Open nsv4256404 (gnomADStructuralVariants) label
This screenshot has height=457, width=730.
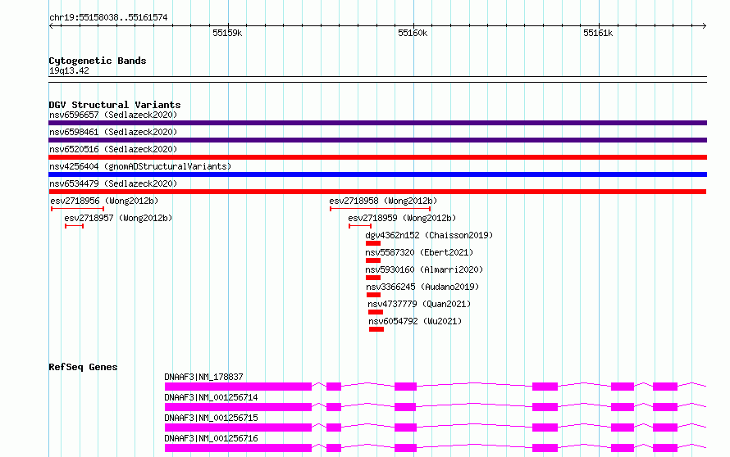(140, 166)
